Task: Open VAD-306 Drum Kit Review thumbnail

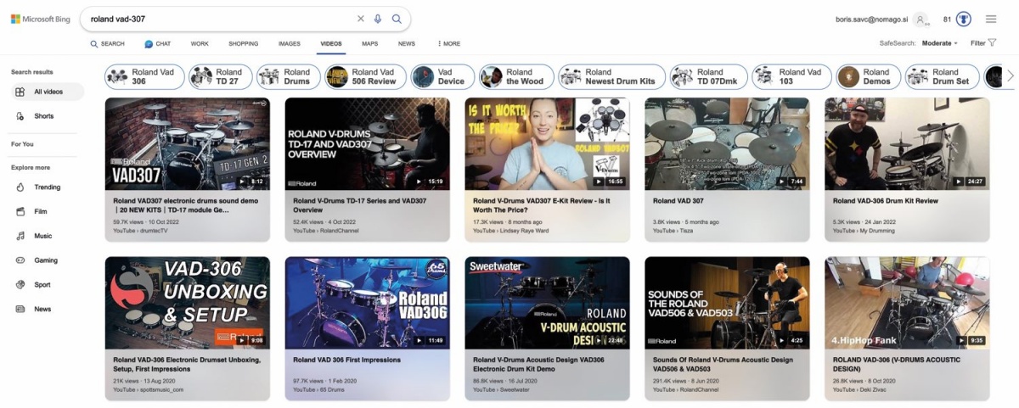Action: [907, 143]
